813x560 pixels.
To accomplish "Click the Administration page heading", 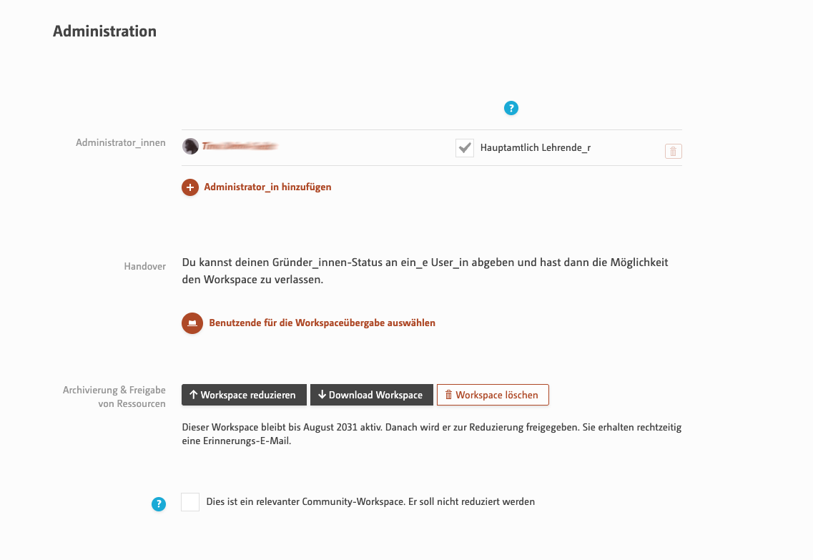I will (x=104, y=31).
